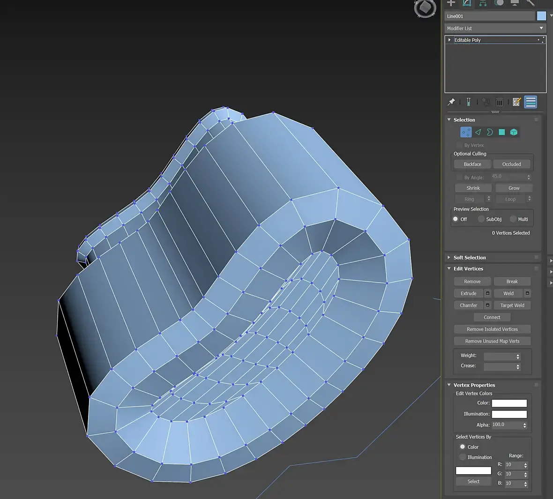The height and width of the screenshot is (499, 553).
Task: Click the ViewCube home icon in viewport
Action: click(x=425, y=8)
